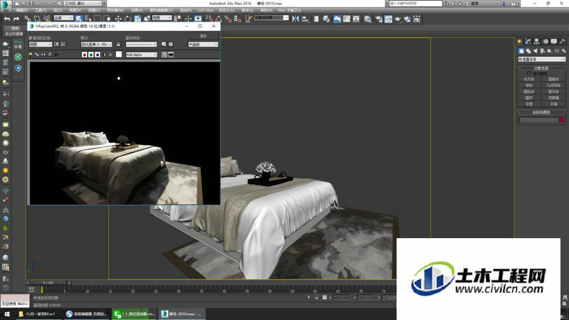
Task: Open the Modify command panel tab
Action: (528, 41)
